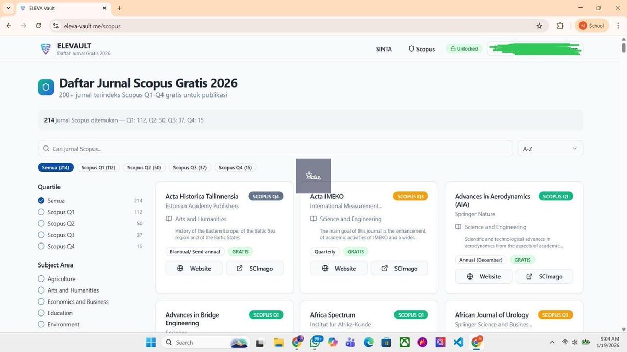Open File Explorer from the taskbar
The image size is (627, 352).
coord(278,342)
